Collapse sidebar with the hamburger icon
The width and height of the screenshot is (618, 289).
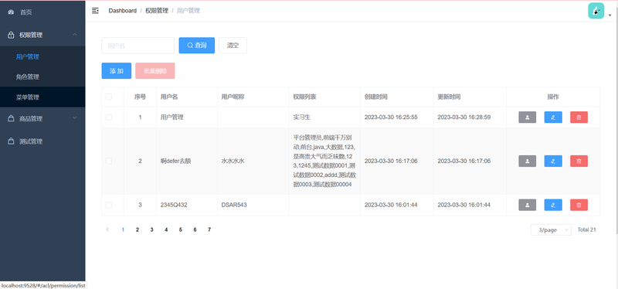click(95, 11)
